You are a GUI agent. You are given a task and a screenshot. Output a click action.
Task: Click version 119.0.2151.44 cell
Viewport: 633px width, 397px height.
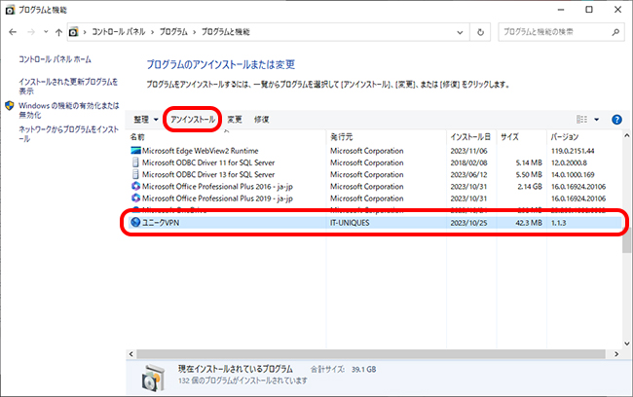pos(573,151)
